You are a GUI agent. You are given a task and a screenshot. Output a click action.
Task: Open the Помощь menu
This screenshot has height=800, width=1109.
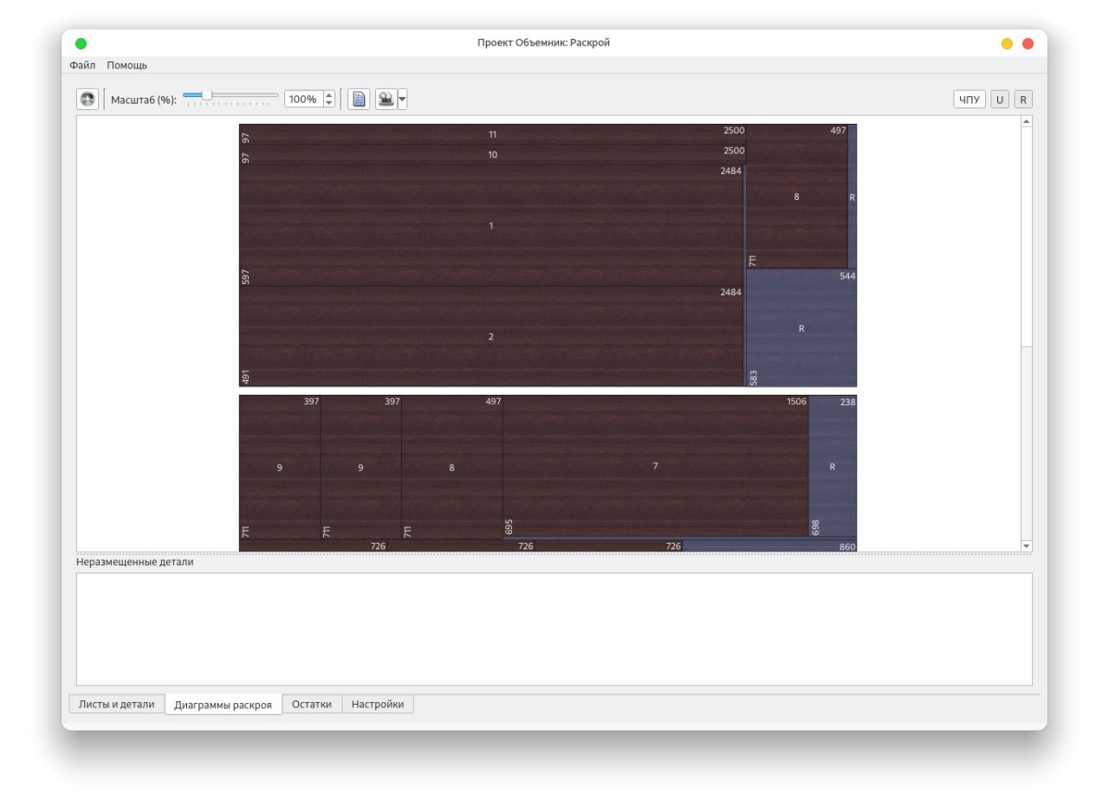(127, 65)
